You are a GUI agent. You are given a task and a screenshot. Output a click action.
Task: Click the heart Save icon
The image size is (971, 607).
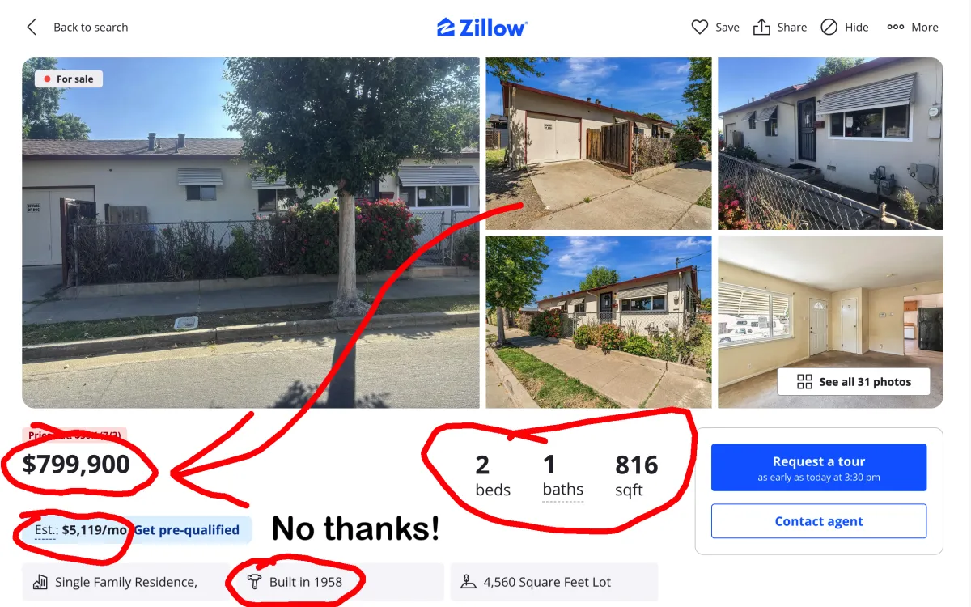pyautogui.click(x=700, y=28)
